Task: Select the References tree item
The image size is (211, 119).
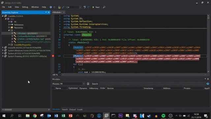Action: point(19,25)
